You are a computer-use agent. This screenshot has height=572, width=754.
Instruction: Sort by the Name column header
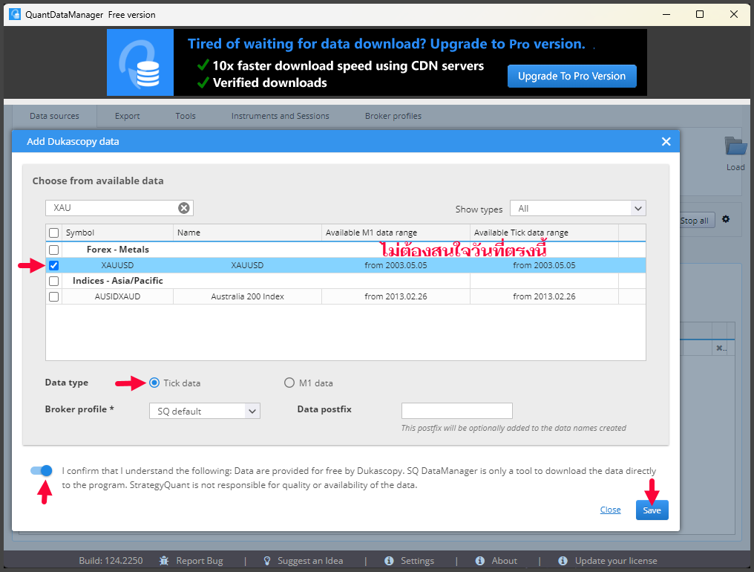247,233
